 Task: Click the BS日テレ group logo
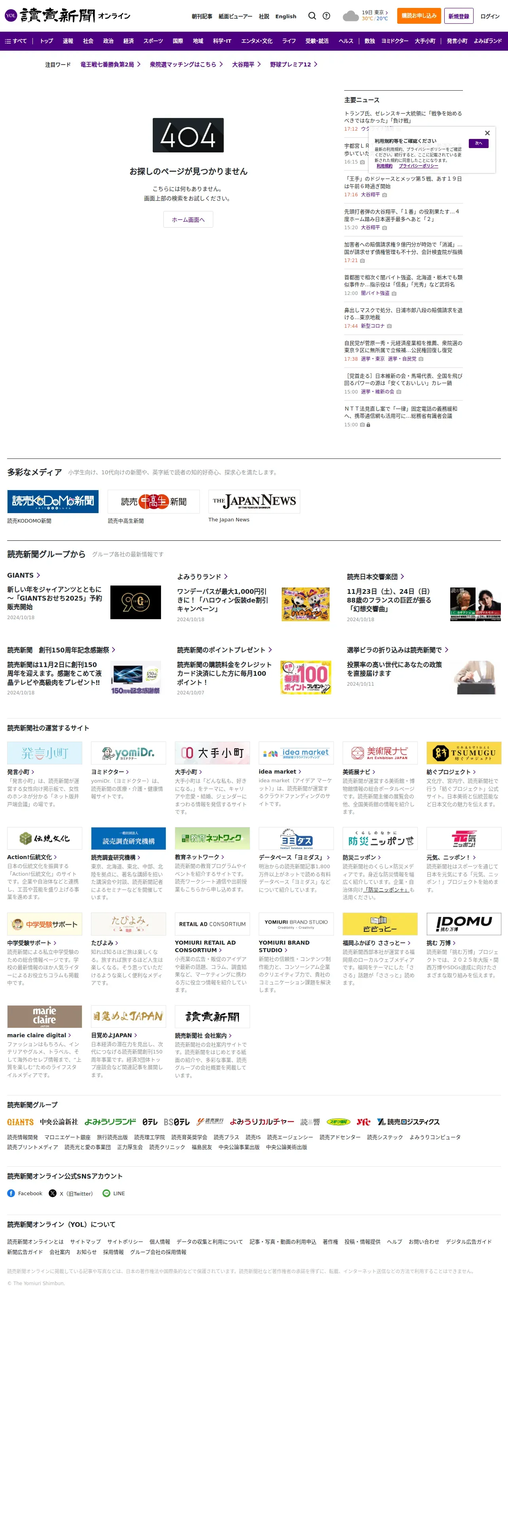point(177,1122)
